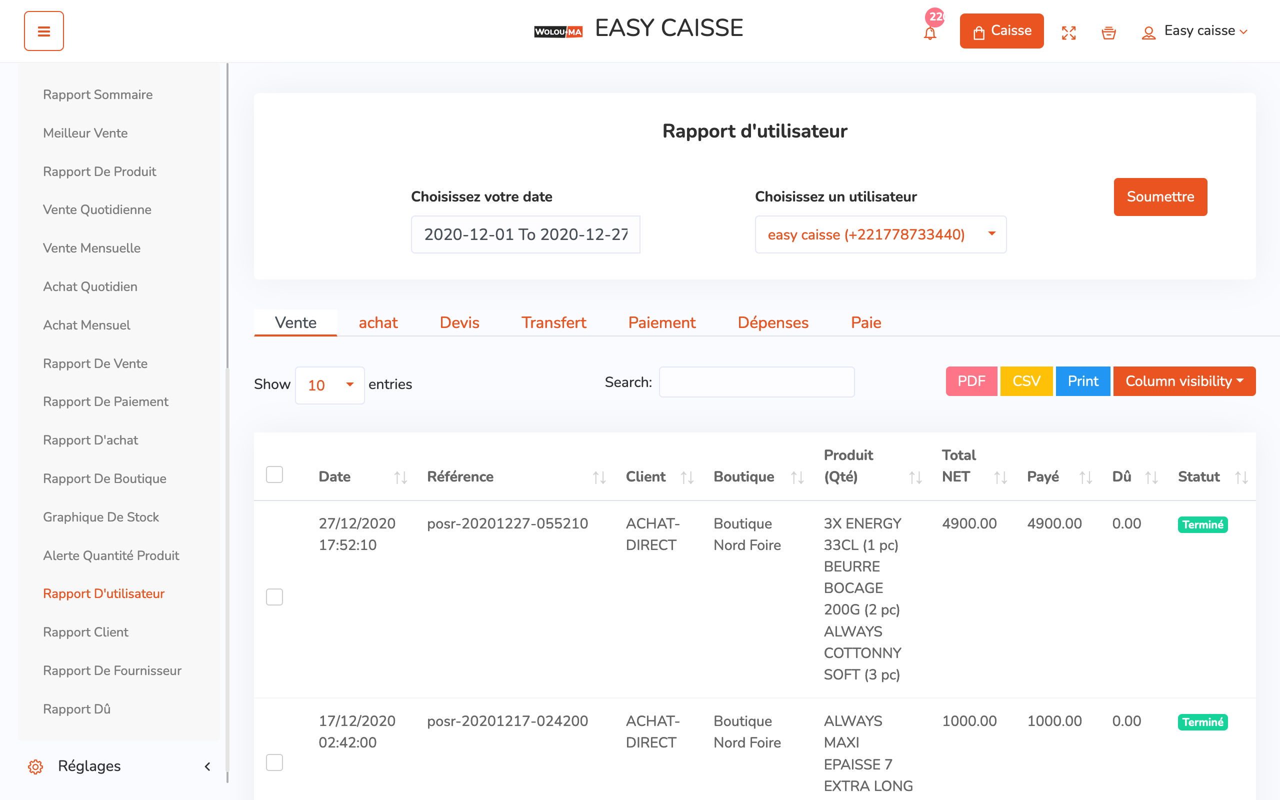This screenshot has height=800, width=1280.
Task: Click the Soumettre button
Action: click(x=1160, y=197)
